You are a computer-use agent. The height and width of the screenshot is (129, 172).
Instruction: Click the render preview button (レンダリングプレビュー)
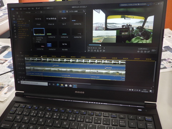click(x=143, y=49)
